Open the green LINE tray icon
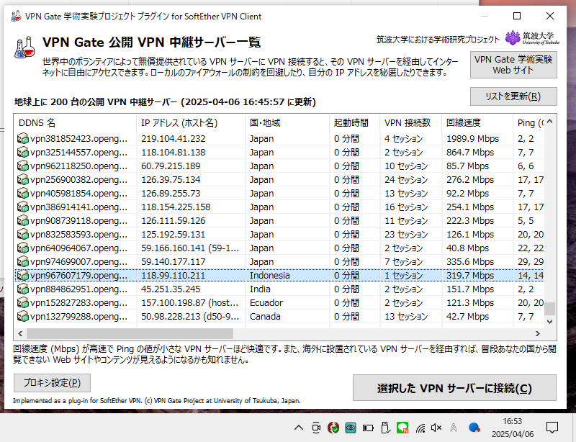This screenshot has width=576, height=442. coord(402,428)
